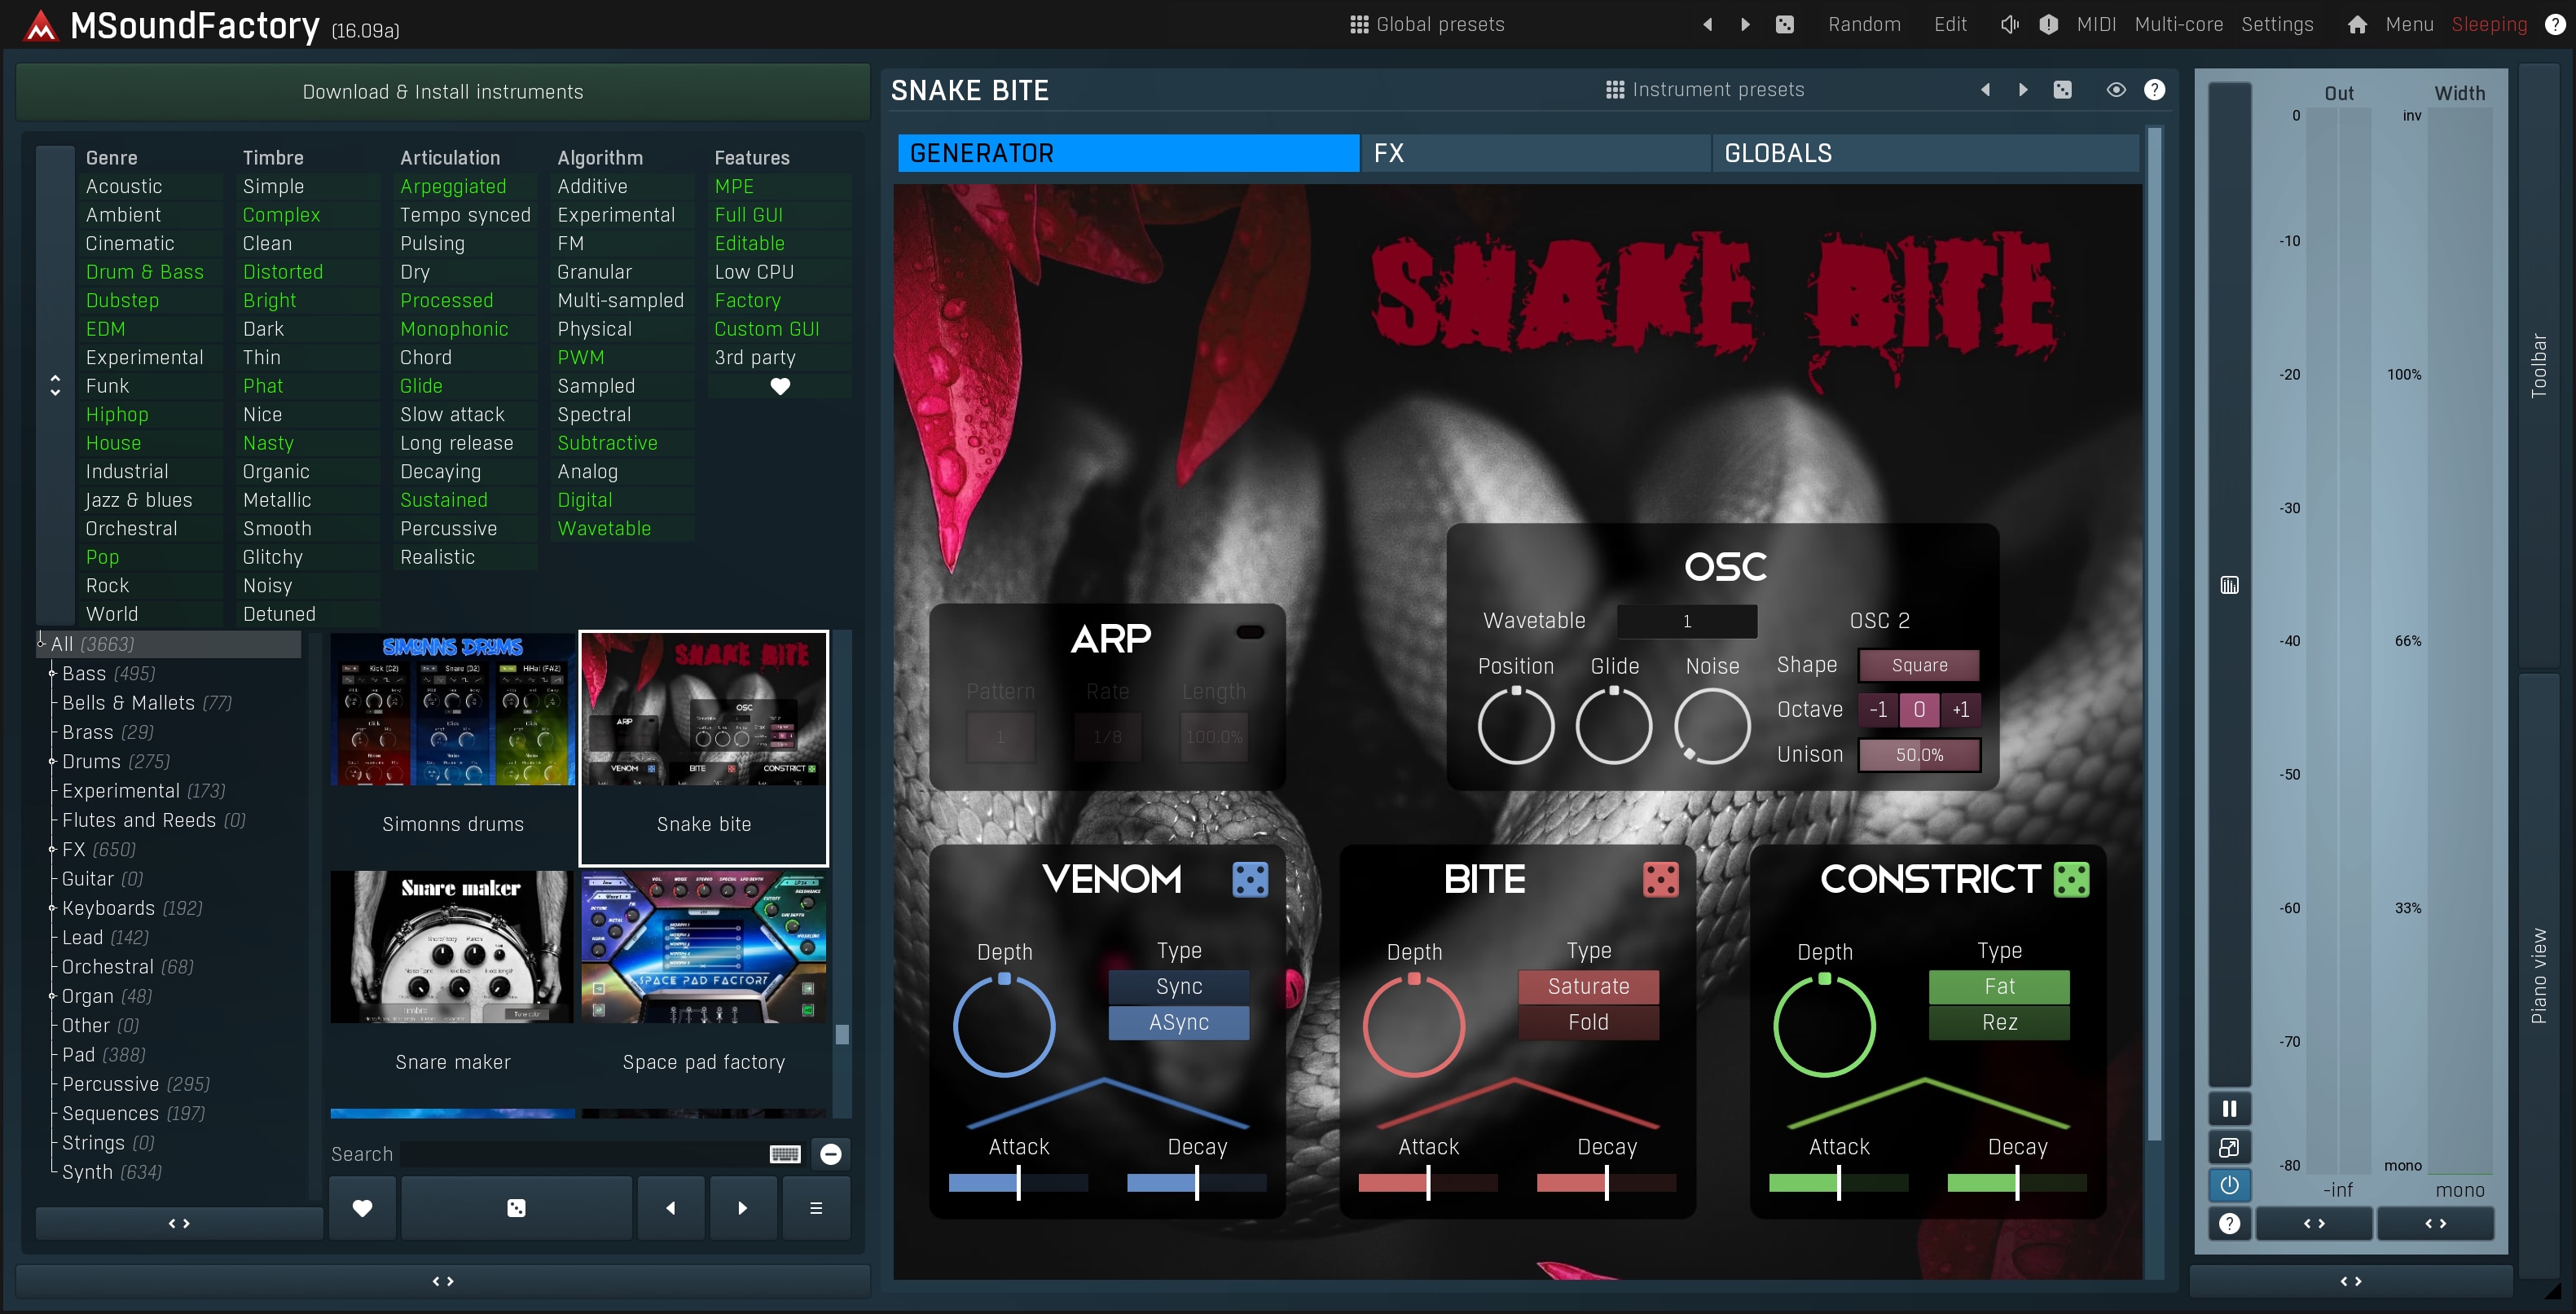Click the heart favorites filter under Features
The height and width of the screenshot is (1314, 2576).
tap(780, 386)
